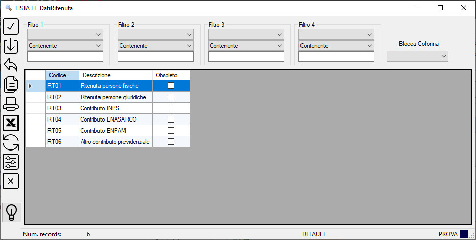Check Obsoleto for RT01 row

171,85
